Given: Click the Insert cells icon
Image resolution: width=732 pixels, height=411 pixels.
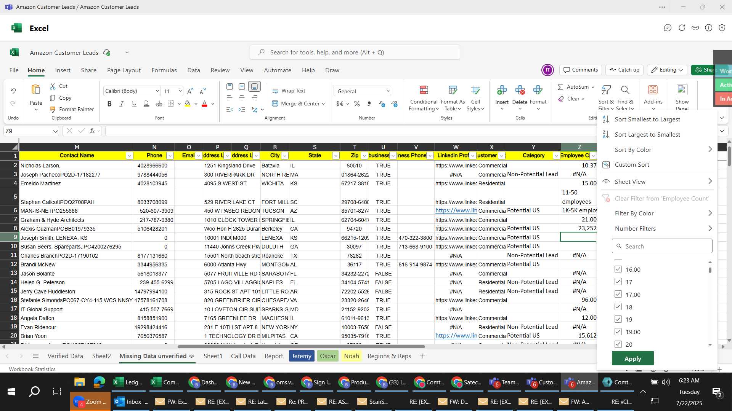Looking at the screenshot, I should pos(502,90).
